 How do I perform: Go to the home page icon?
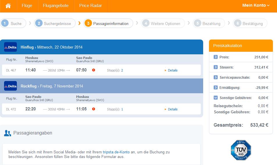tap(8, 6)
